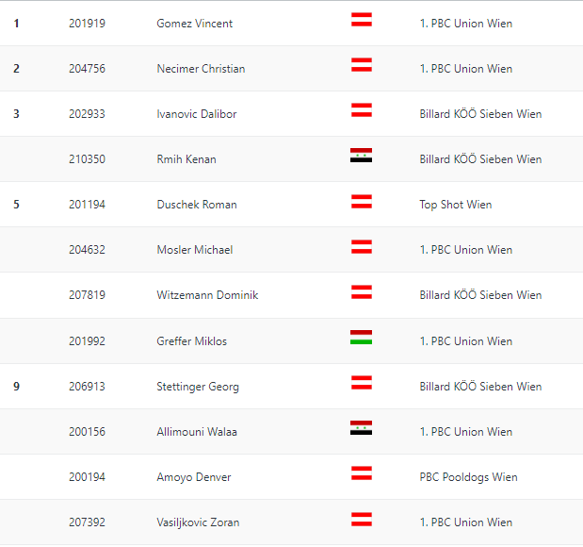583x547 pixels.
Task: Click the Austrian flag beside Duschek Roman
Action: click(361, 201)
